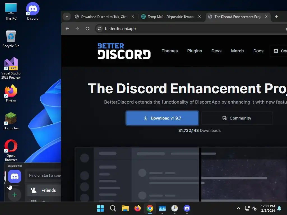
Task: Click network icon in system tray
Action: pyautogui.click(x=247, y=208)
